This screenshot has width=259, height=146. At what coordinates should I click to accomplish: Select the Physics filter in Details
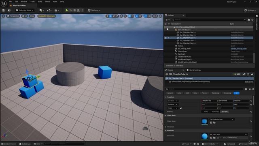[204, 93]
